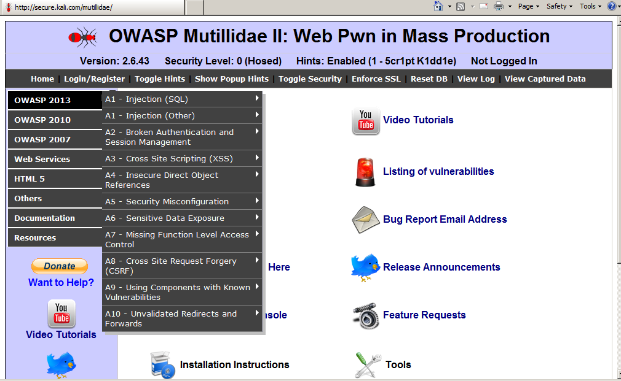Click the red ant Mutillidae logo
The height and width of the screenshot is (381, 621).
[82, 37]
